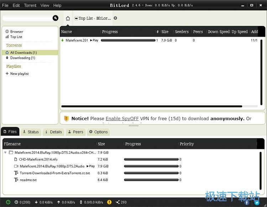Switch to the Status tab
267x207 pixels.
coord(31,132)
